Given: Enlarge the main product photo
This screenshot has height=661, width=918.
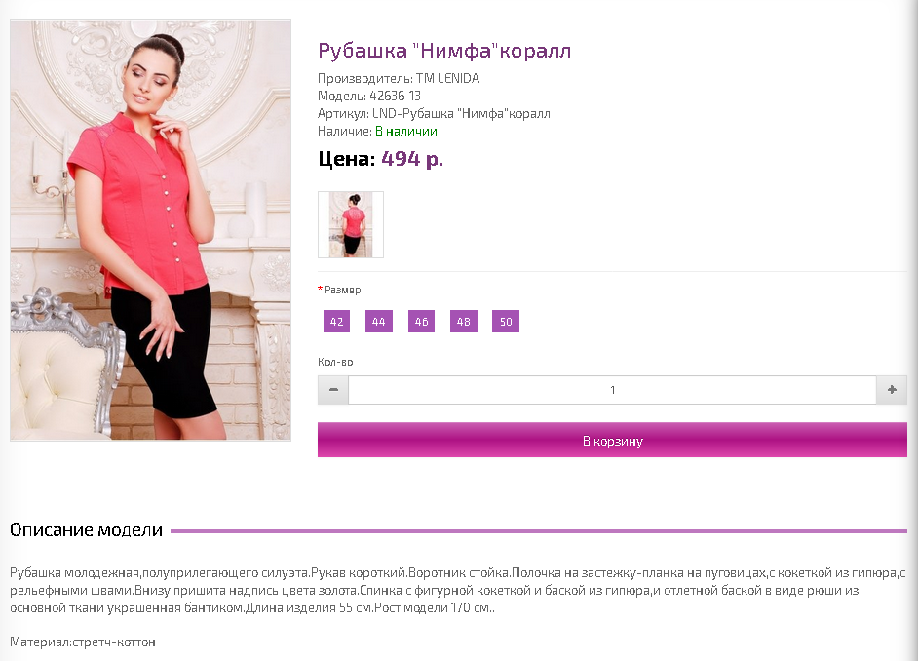Looking at the screenshot, I should [150, 230].
